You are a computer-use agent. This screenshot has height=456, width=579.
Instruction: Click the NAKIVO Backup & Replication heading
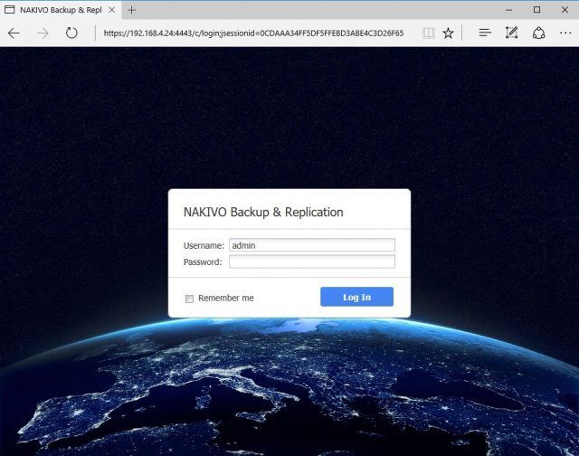tap(263, 212)
